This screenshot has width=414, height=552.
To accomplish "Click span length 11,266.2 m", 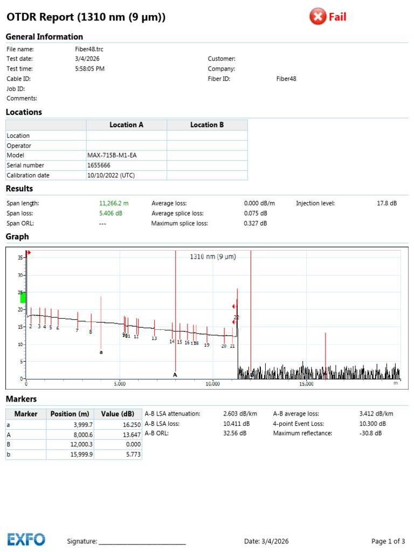I will tap(114, 203).
